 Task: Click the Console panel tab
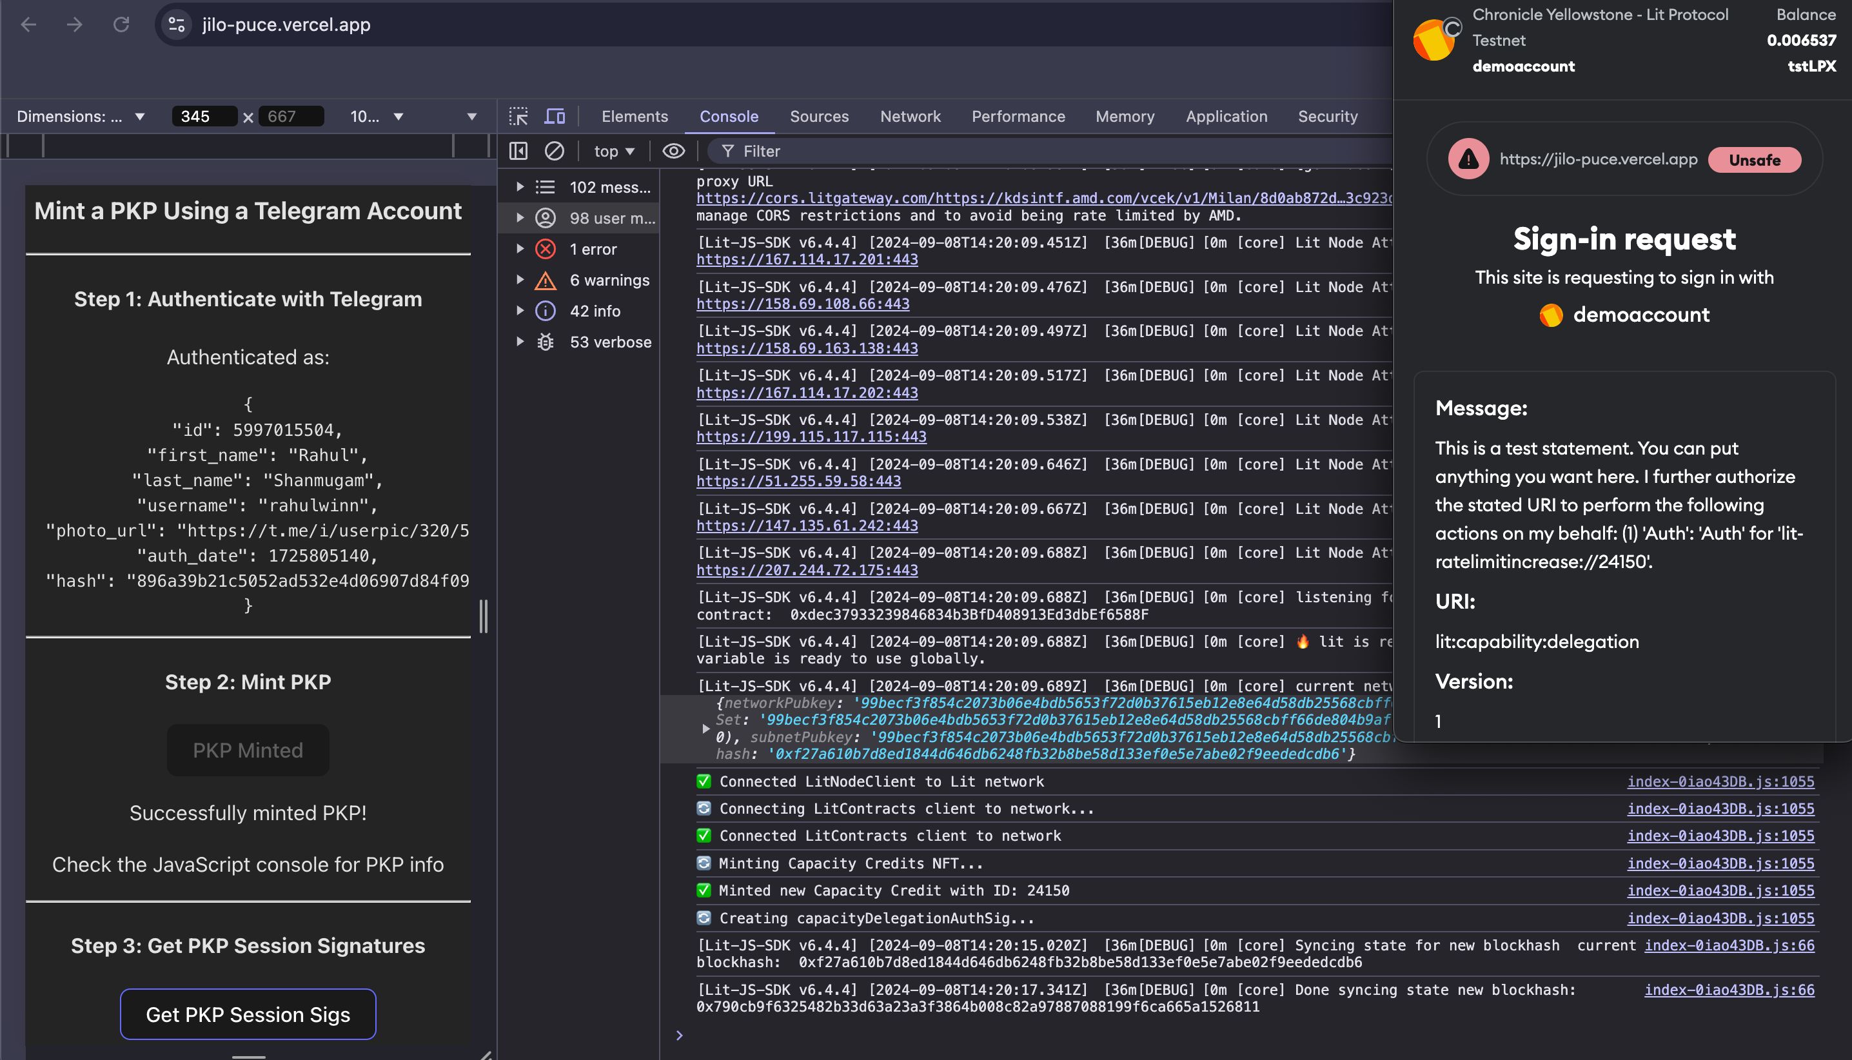pos(729,116)
